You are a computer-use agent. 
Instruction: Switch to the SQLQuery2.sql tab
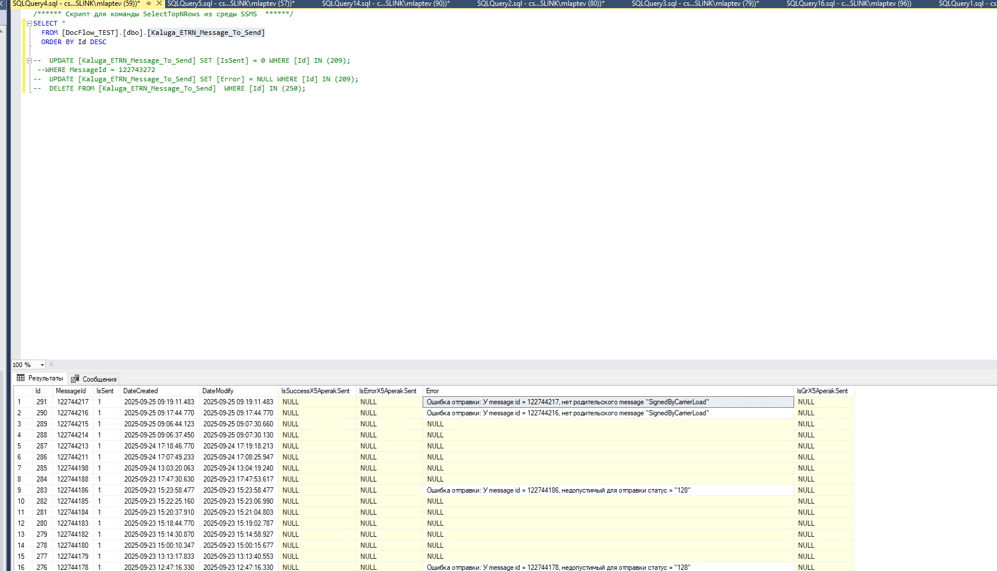[541, 3]
